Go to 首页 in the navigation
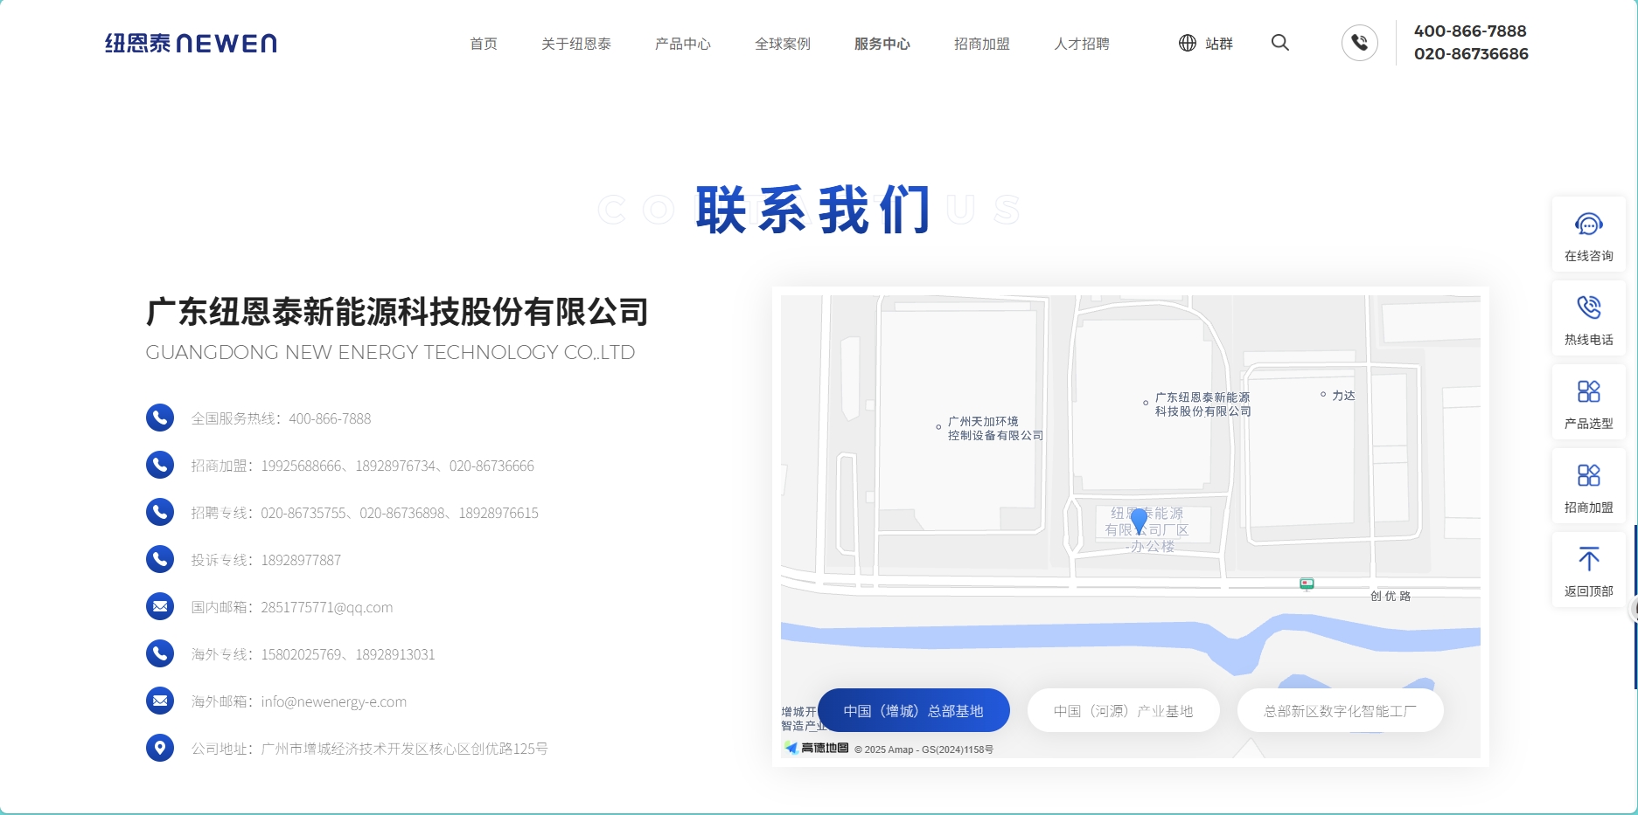 click(483, 44)
